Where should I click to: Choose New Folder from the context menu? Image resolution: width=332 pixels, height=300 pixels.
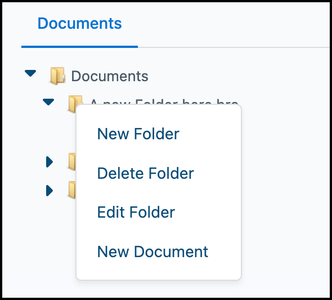pyautogui.click(x=138, y=134)
